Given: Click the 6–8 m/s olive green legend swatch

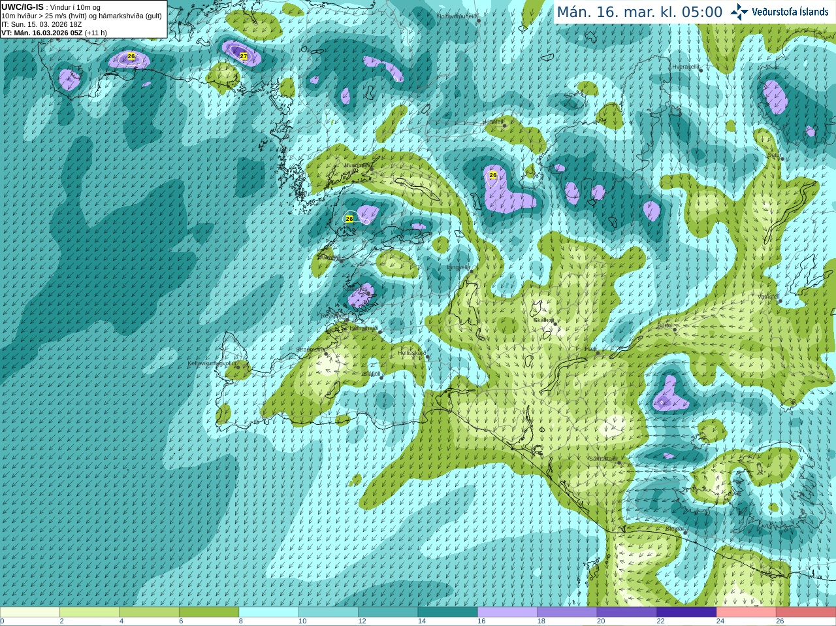Looking at the screenshot, I should tap(209, 612).
